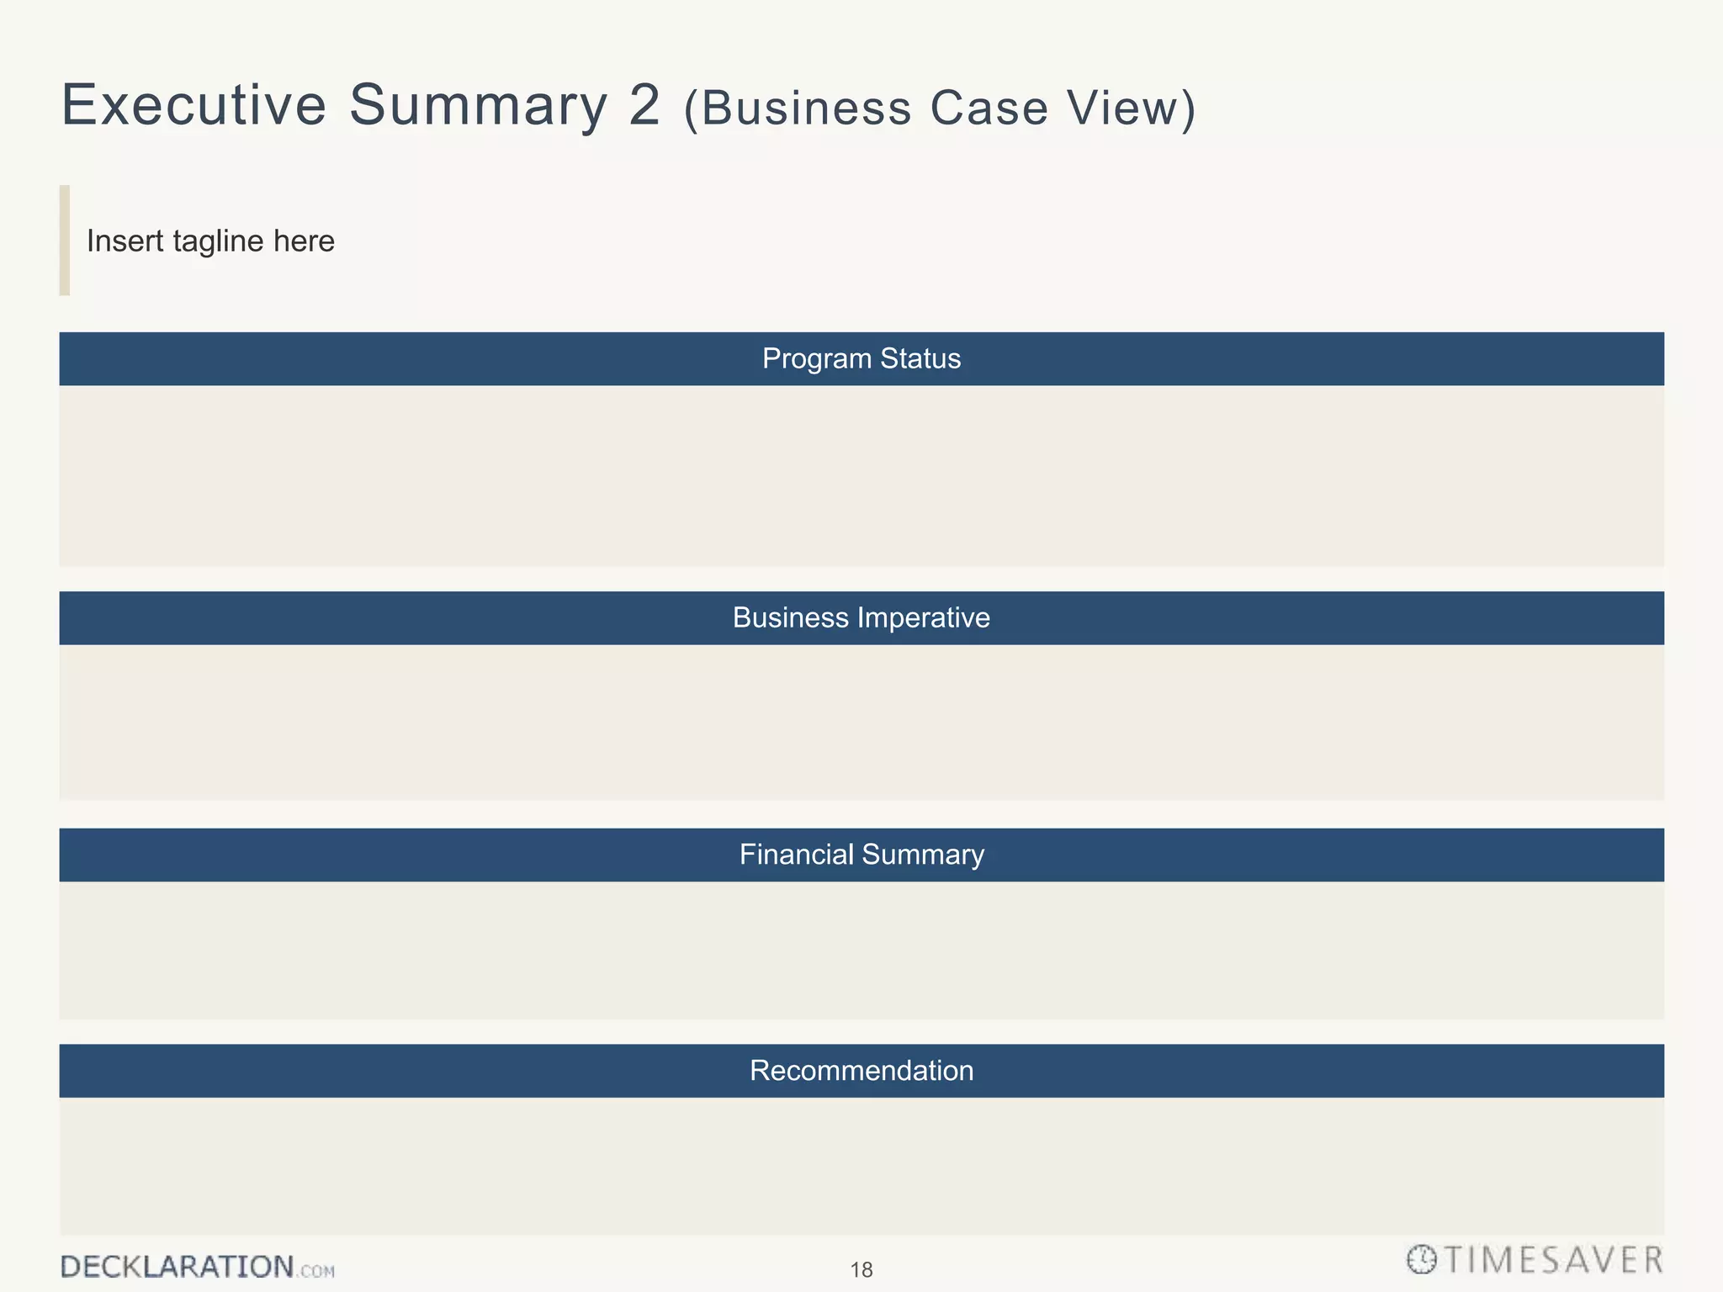Click the Executive Summary 2 title text
Viewport: 1723px width, 1292px height.
point(628,106)
